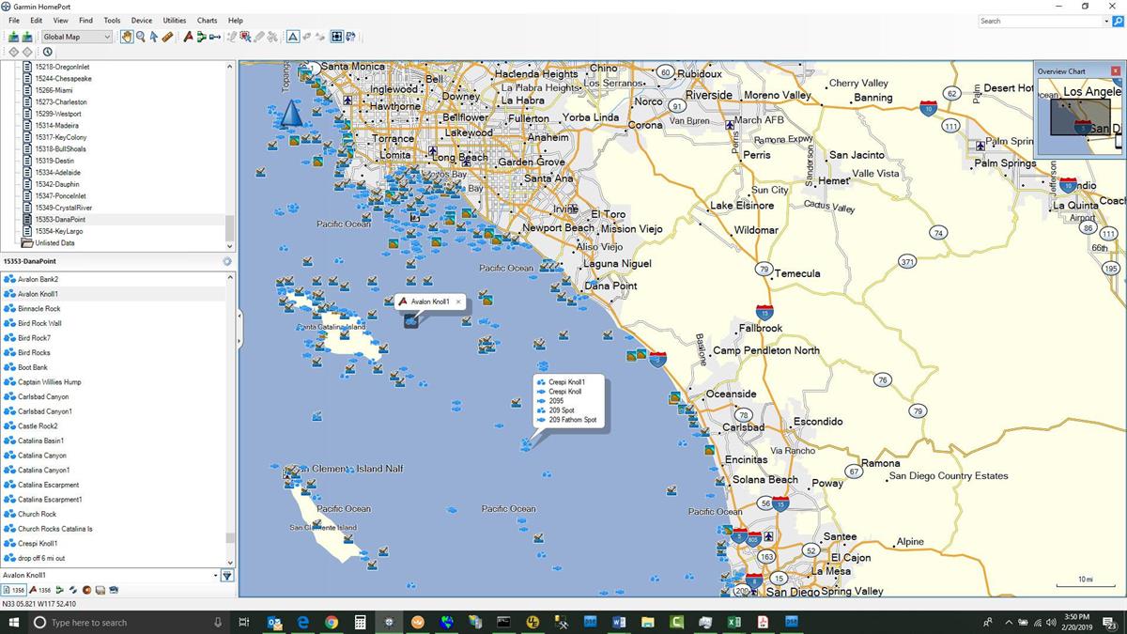The width and height of the screenshot is (1127, 634).
Task: Open Chrome from the Windows taskbar
Action: [x=332, y=622]
